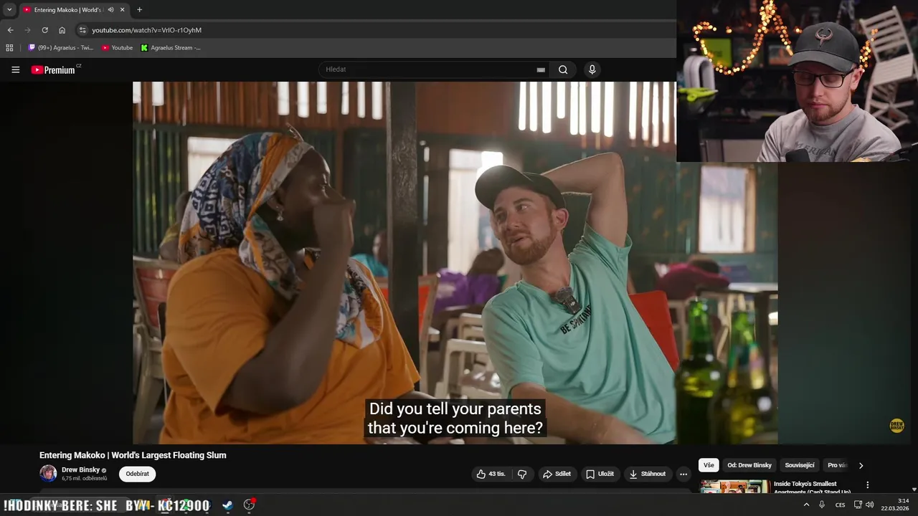
Task: Open the Agraelus Twitch bookmark
Action: 61,48
